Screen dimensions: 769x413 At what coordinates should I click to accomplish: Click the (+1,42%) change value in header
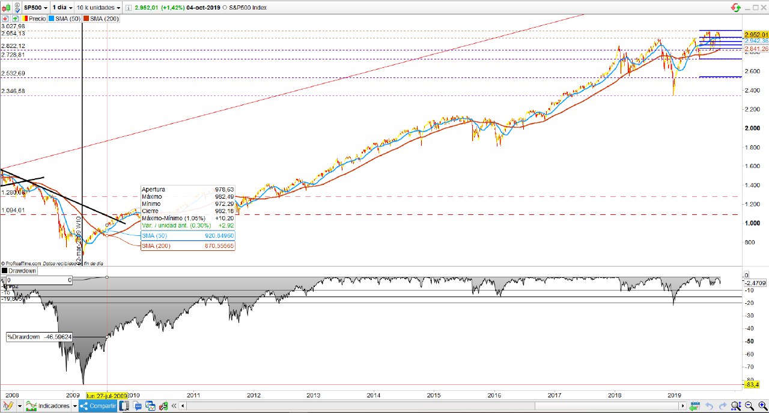pyautogui.click(x=172, y=8)
